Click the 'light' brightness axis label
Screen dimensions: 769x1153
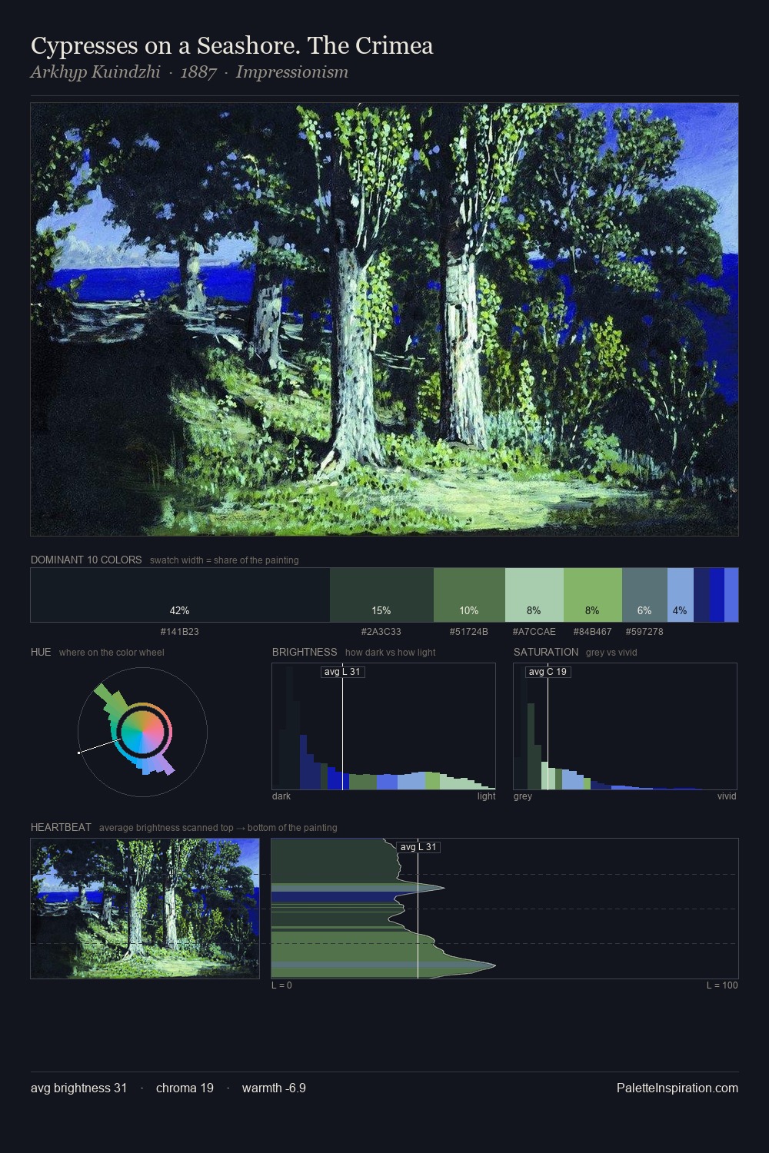tap(486, 796)
